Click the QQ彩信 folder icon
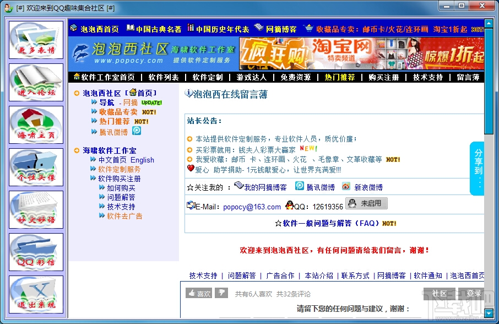Viewport: 499px width, 324px height. click(x=36, y=252)
